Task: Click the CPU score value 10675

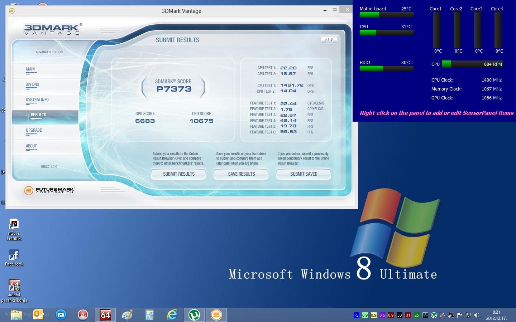Action: point(201,121)
